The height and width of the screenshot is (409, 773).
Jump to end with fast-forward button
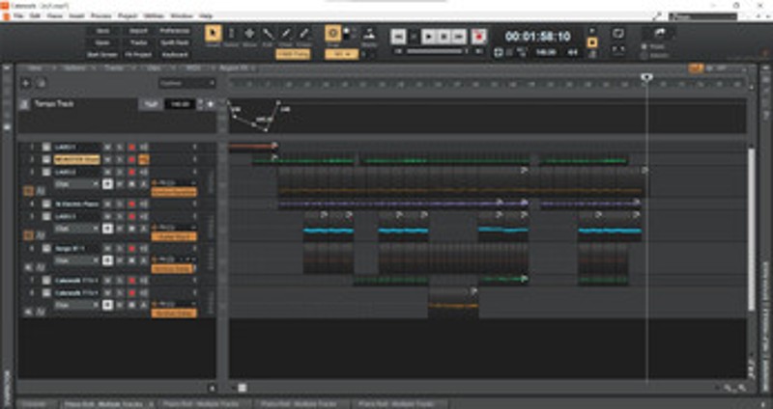459,37
